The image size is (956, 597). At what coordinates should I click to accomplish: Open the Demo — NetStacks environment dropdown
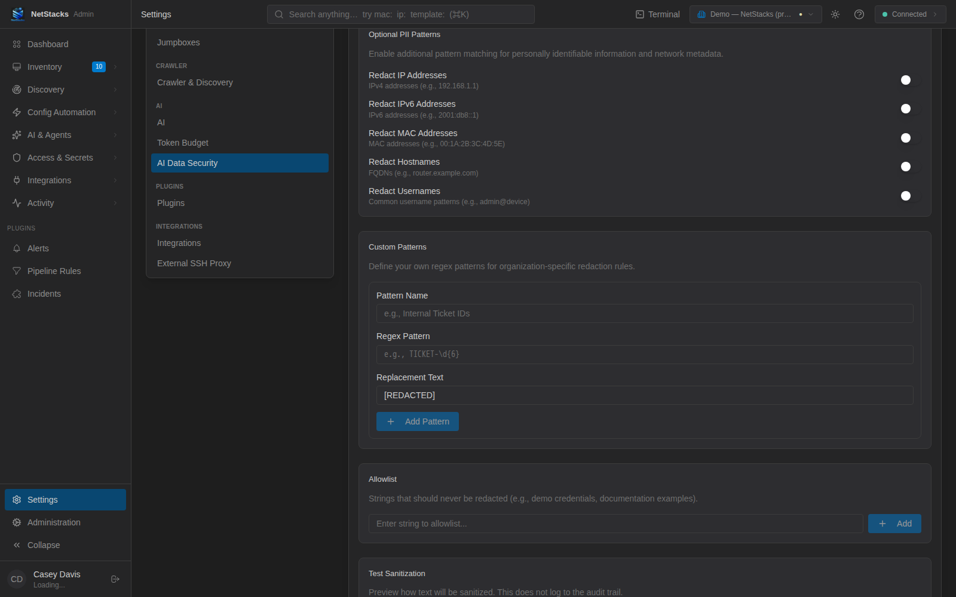point(755,14)
